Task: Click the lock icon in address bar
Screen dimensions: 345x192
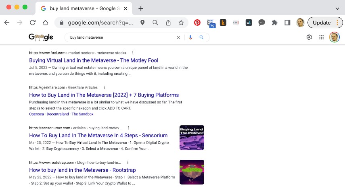Action: [x=62, y=23]
